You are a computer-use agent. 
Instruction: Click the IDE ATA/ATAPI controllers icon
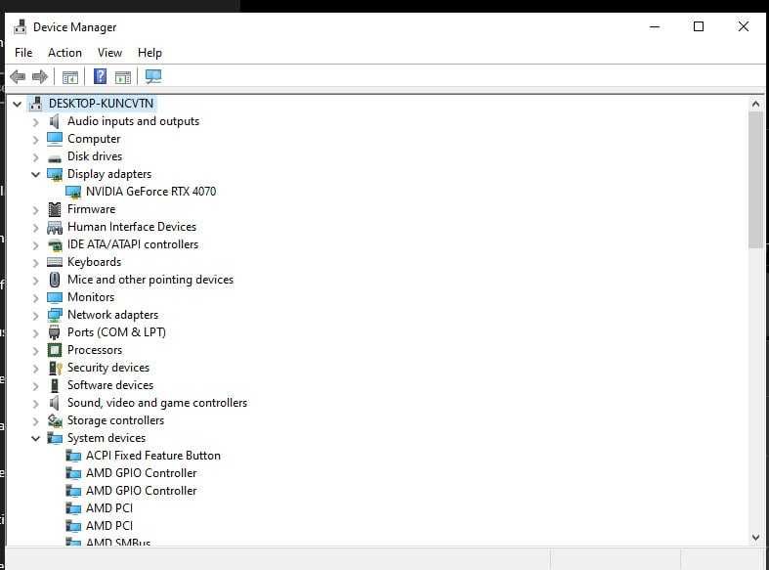(x=55, y=244)
